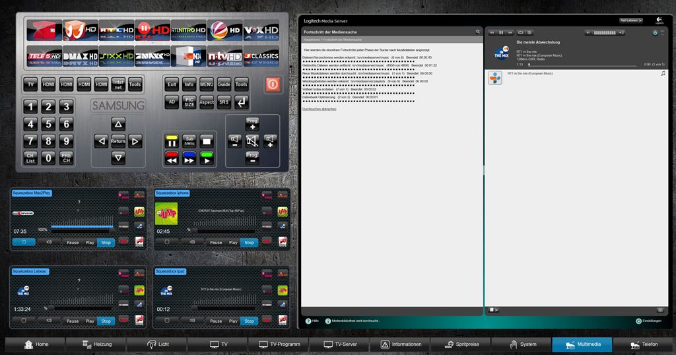Select the NRJ station in Squeezebox Iphone
The height and width of the screenshot is (355, 676).
tap(283, 241)
